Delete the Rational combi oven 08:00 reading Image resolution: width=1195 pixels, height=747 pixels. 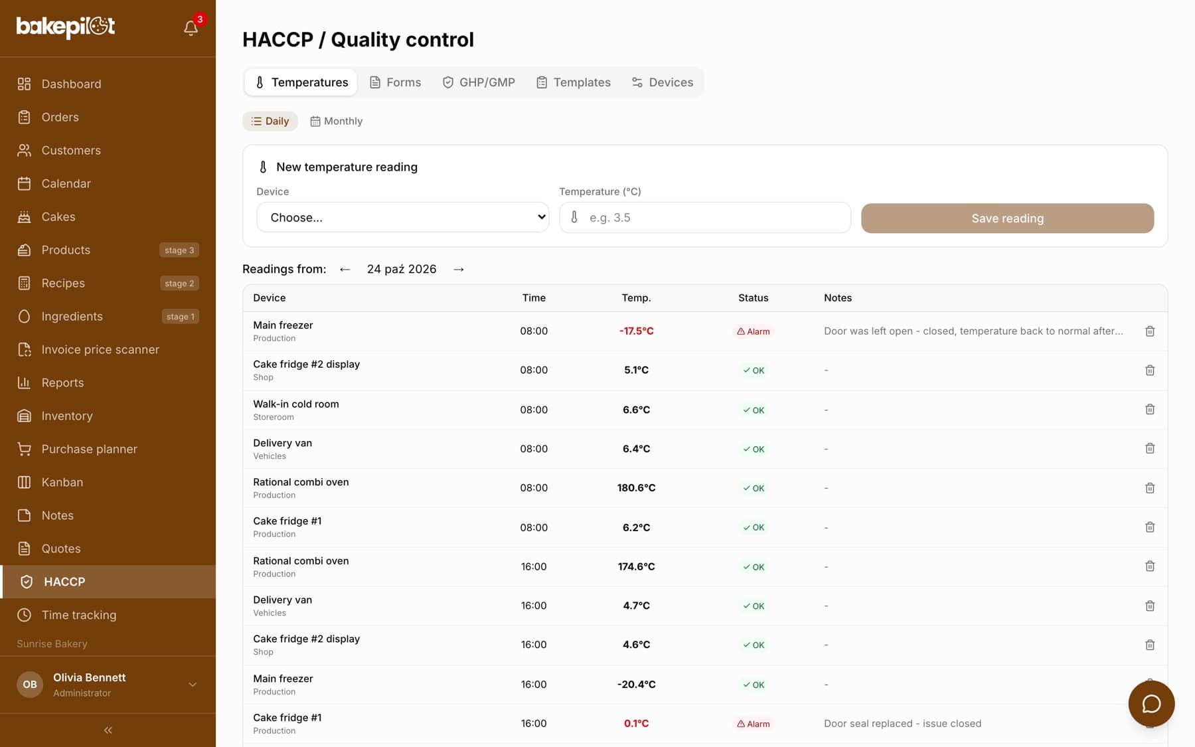(x=1150, y=488)
